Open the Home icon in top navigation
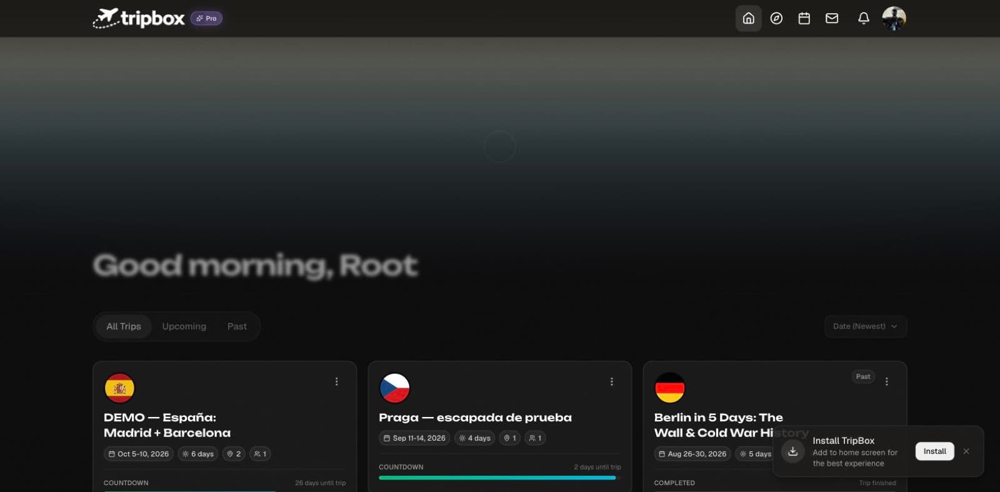The height and width of the screenshot is (492, 1000). click(748, 18)
